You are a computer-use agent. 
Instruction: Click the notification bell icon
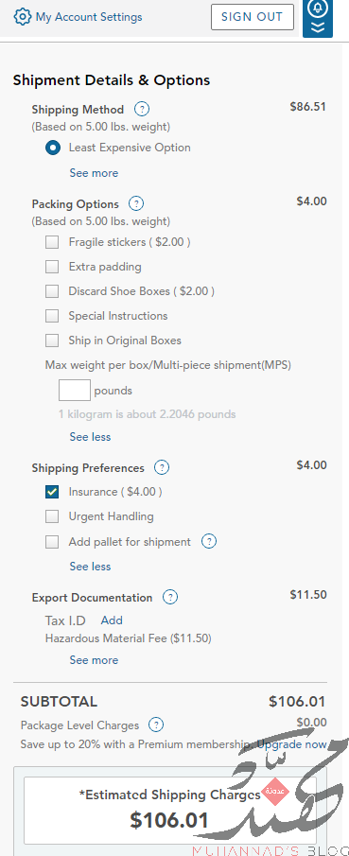(318, 9)
